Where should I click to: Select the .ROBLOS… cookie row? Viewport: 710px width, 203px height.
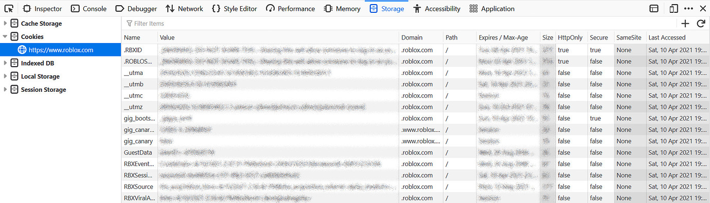[416, 62]
